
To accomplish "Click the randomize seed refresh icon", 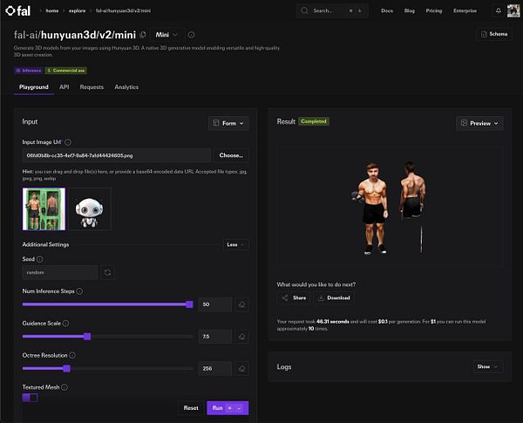I will point(107,272).
